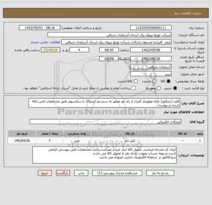This screenshot has height=205, width=212.
Task: Click the شرح کلی نیاز description box
Action: point(105,103)
